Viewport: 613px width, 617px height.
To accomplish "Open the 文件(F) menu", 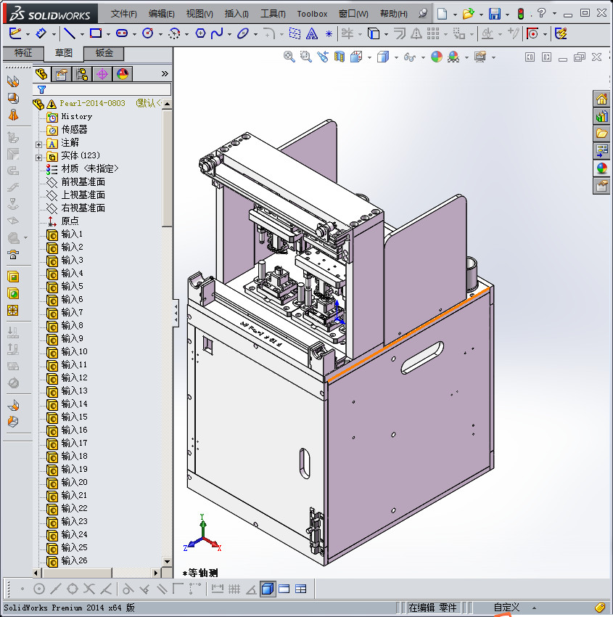I will [124, 14].
